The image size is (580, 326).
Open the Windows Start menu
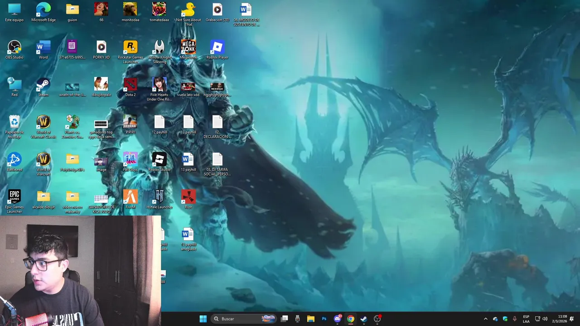pos(203,319)
